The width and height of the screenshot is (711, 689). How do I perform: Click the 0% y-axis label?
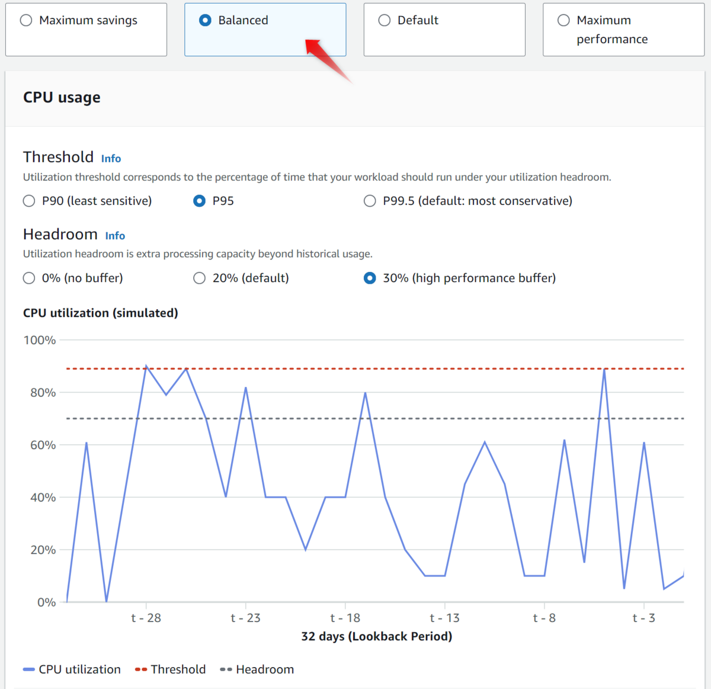coord(46,603)
